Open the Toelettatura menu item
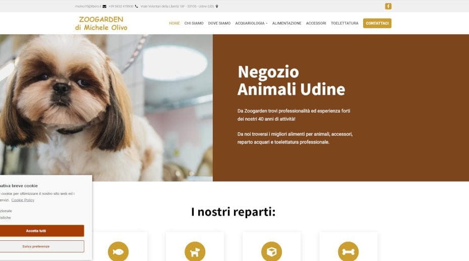 coord(344,23)
